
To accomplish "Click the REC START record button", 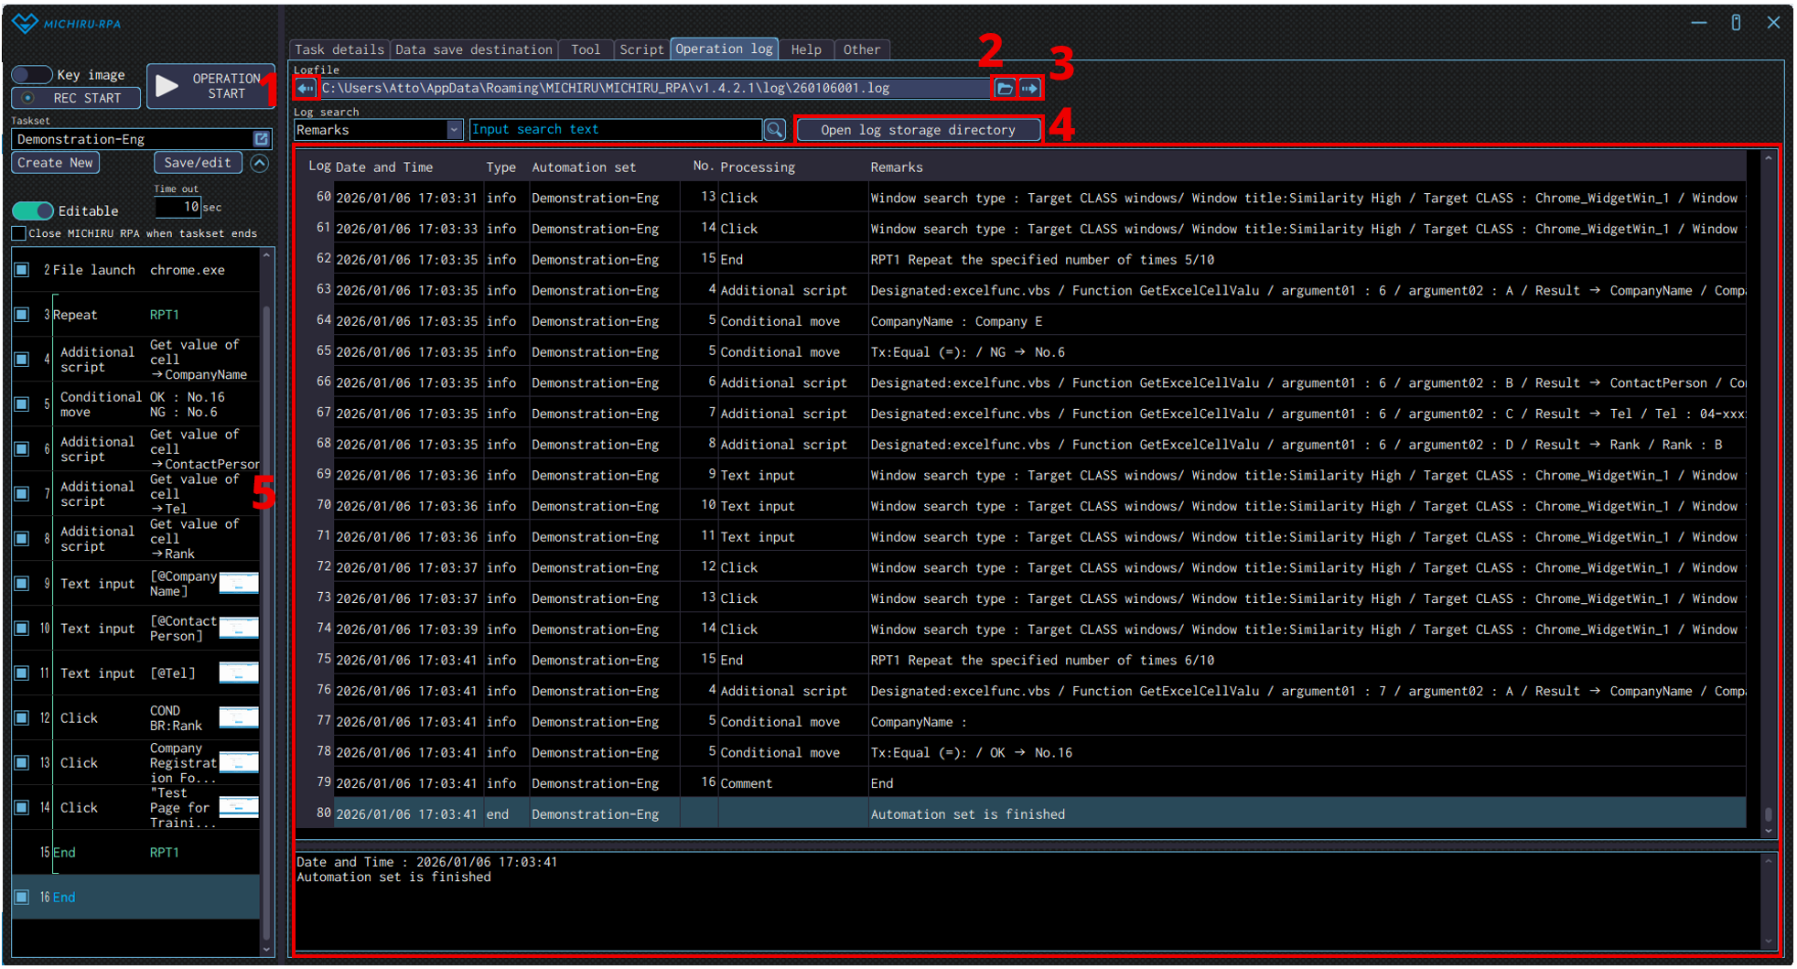I will pyautogui.click(x=77, y=98).
